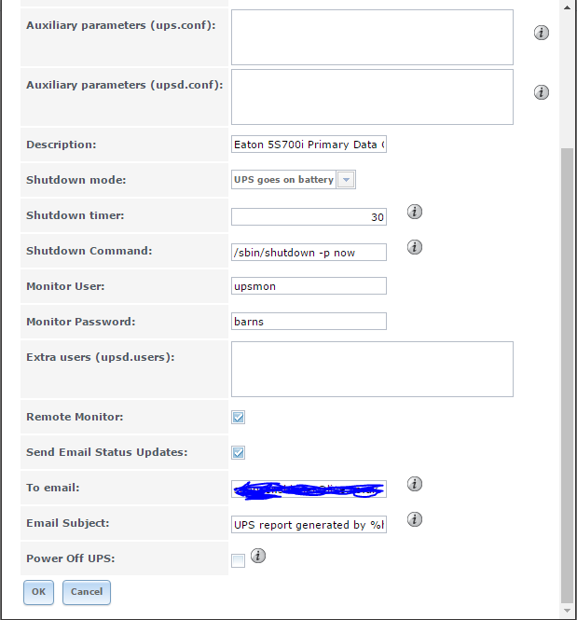This screenshot has width=577, height=620.
Task: Enable the Power Off UPS checkbox
Action: pyautogui.click(x=239, y=560)
